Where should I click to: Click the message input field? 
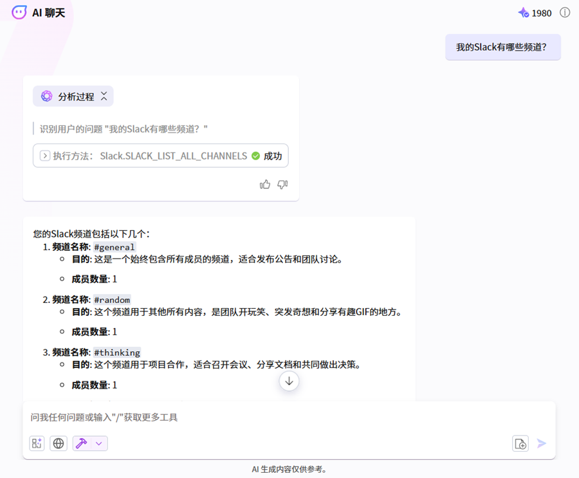283,418
